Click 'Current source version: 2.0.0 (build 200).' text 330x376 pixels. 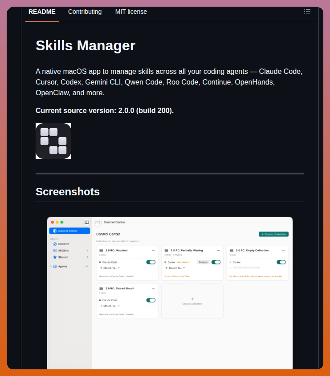[105, 110]
